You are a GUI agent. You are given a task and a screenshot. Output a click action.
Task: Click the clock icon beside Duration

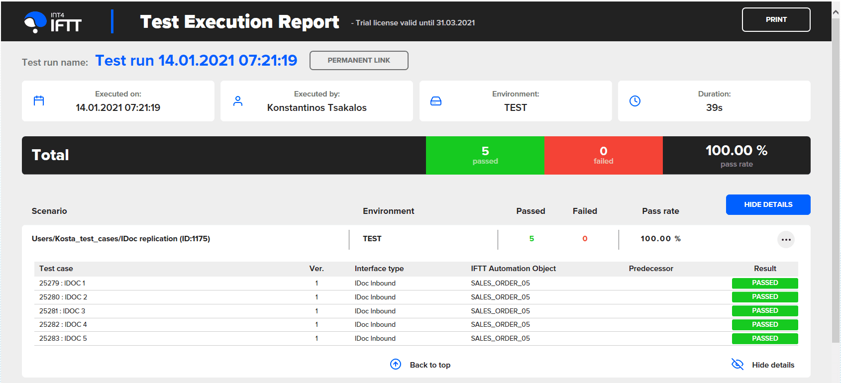[635, 101]
